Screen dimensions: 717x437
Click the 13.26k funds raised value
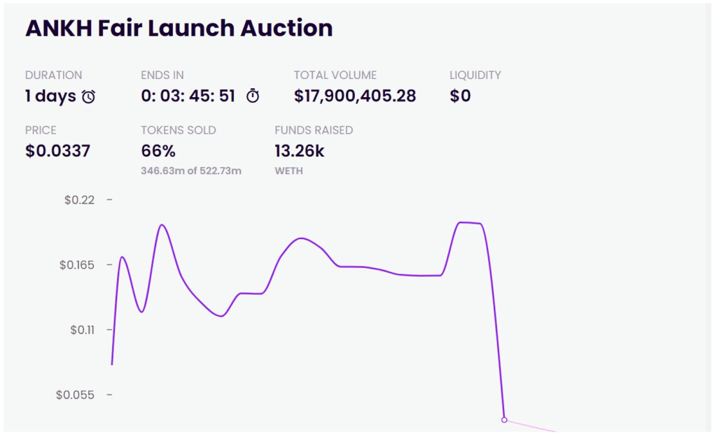click(x=300, y=150)
